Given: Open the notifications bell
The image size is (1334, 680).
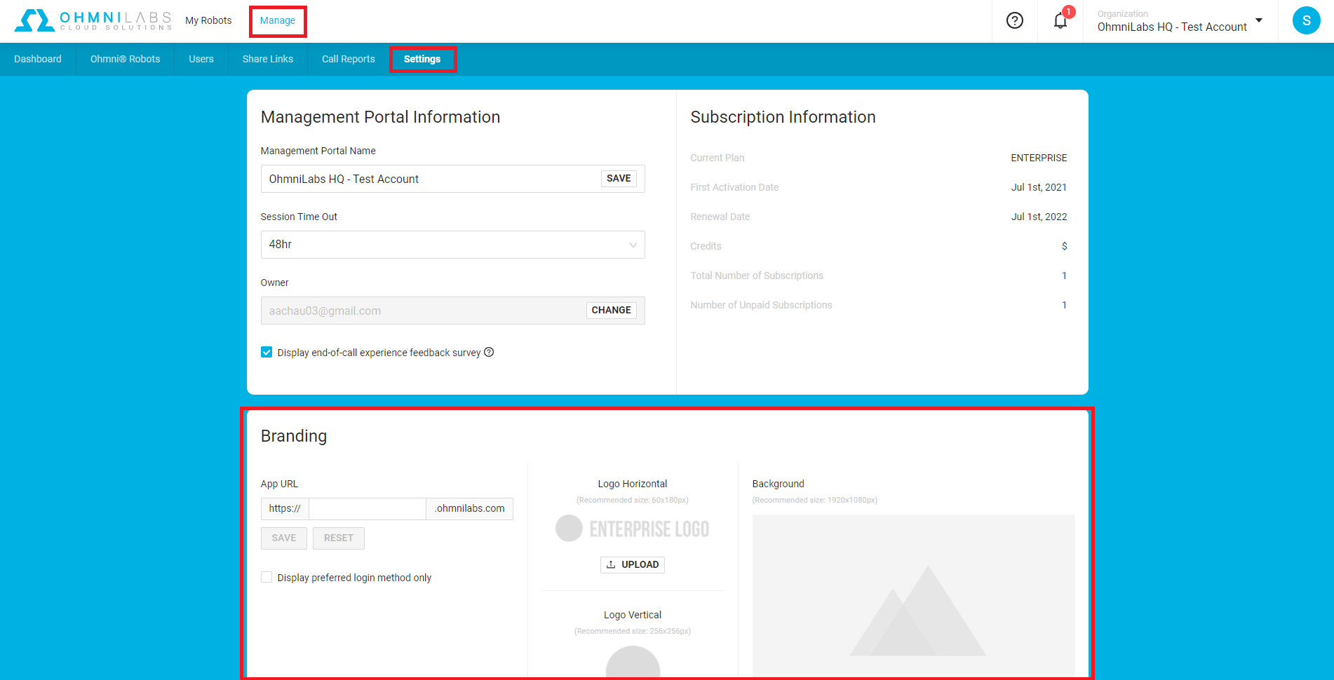Looking at the screenshot, I should pyautogui.click(x=1060, y=21).
